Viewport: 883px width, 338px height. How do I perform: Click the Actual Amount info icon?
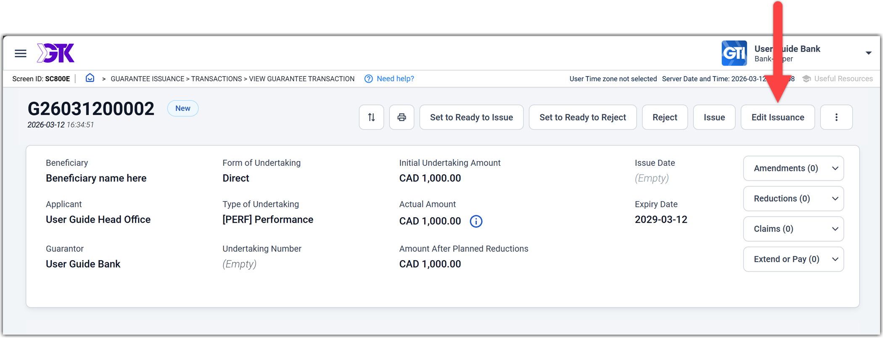coord(476,221)
